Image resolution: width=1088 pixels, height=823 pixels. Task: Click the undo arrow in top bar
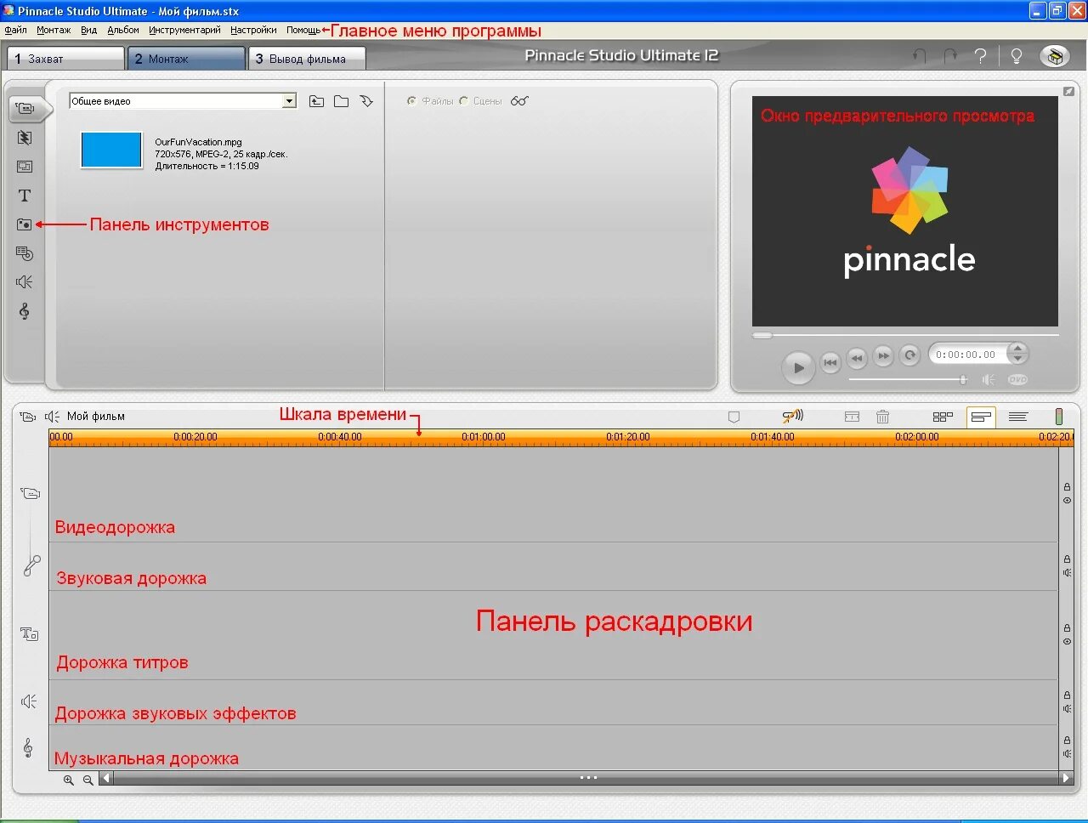(x=920, y=56)
